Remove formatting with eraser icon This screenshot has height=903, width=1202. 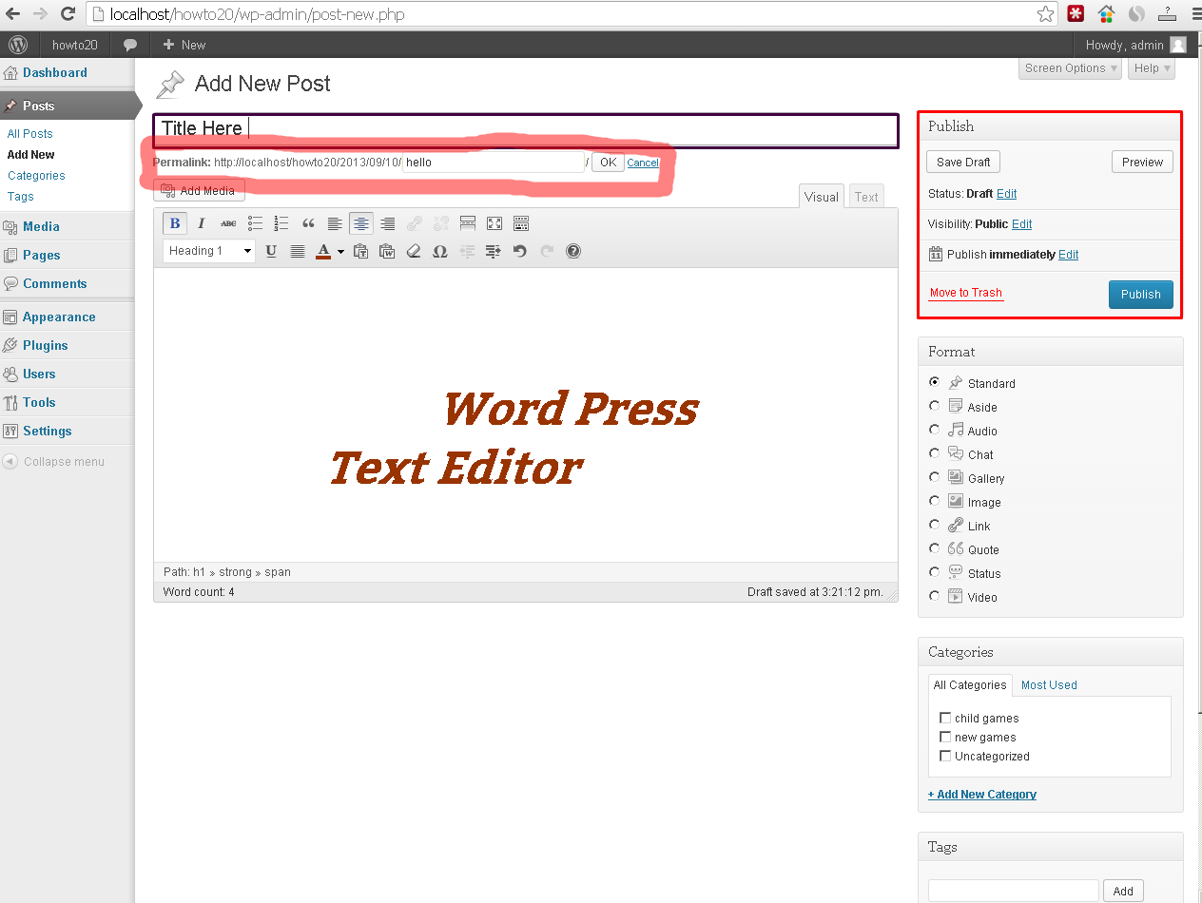(414, 251)
